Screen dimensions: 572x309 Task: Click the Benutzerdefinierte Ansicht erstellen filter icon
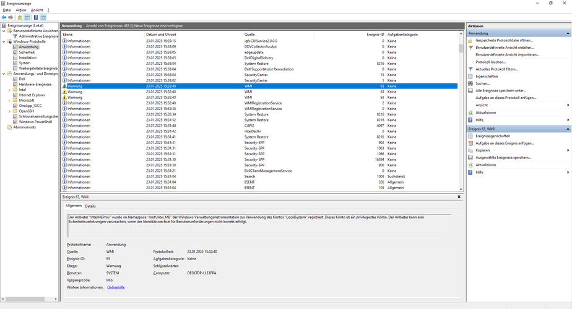point(470,48)
